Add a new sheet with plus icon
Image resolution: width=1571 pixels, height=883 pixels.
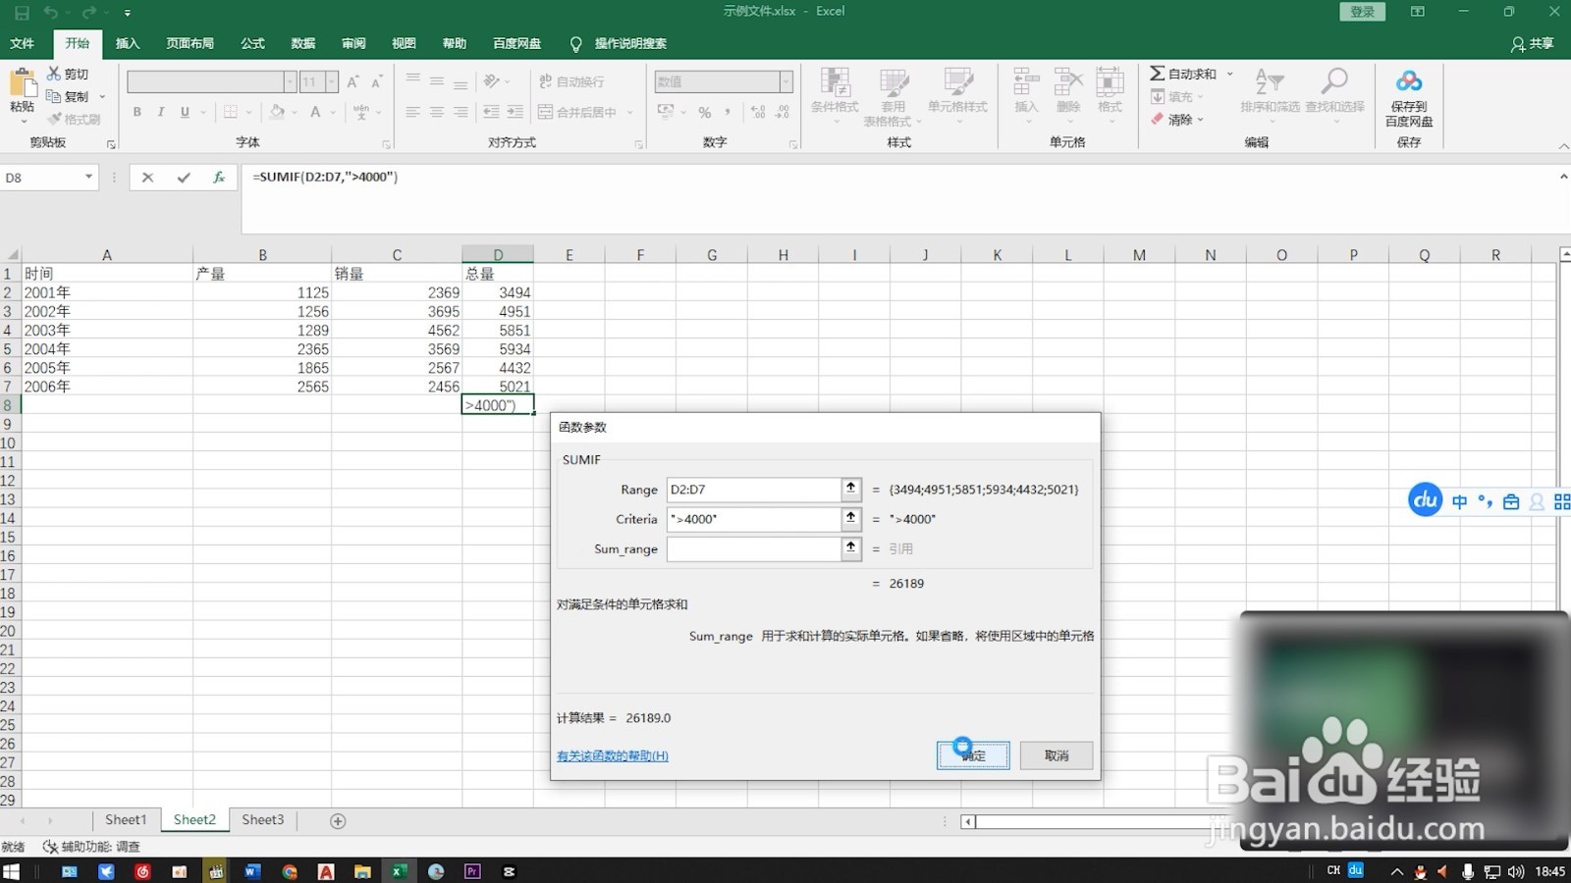coord(338,821)
